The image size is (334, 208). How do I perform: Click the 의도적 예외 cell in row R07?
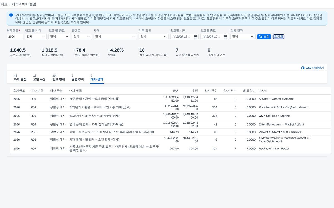click(58, 149)
